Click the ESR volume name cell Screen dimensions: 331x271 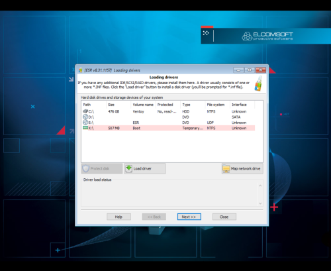pos(136,123)
